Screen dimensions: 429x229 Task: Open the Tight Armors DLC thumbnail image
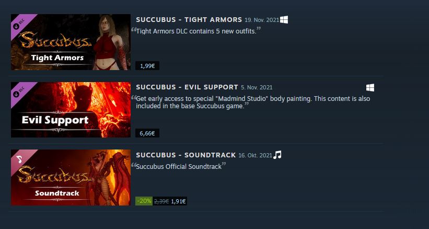pos(71,42)
